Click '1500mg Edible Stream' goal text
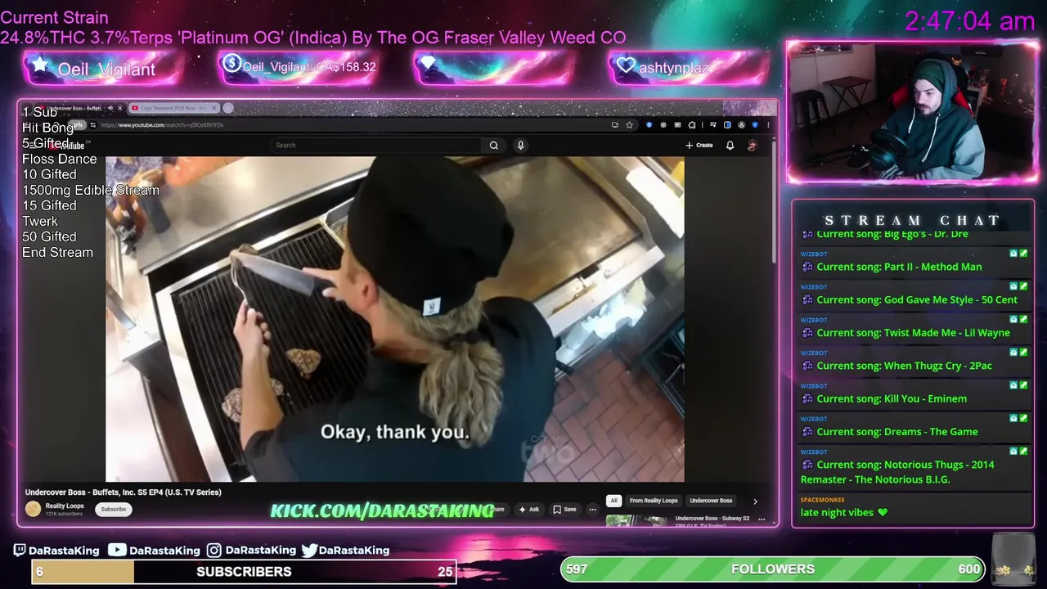The height and width of the screenshot is (589, 1047). tap(91, 190)
